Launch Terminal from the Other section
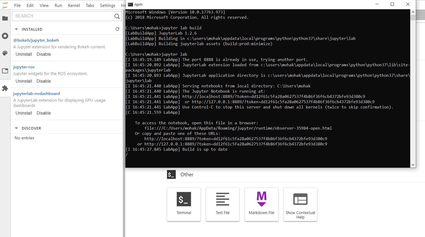This screenshot has width=425, height=237. (x=184, y=204)
